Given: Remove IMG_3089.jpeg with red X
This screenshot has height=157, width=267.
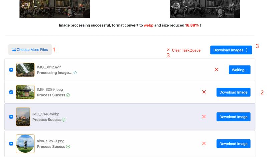Looking at the screenshot, I should pos(204,92).
